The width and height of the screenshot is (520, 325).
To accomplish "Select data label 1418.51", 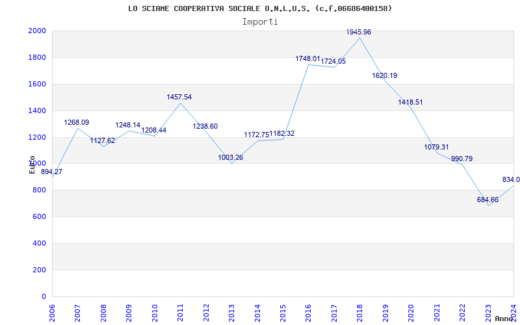I will [x=411, y=102].
